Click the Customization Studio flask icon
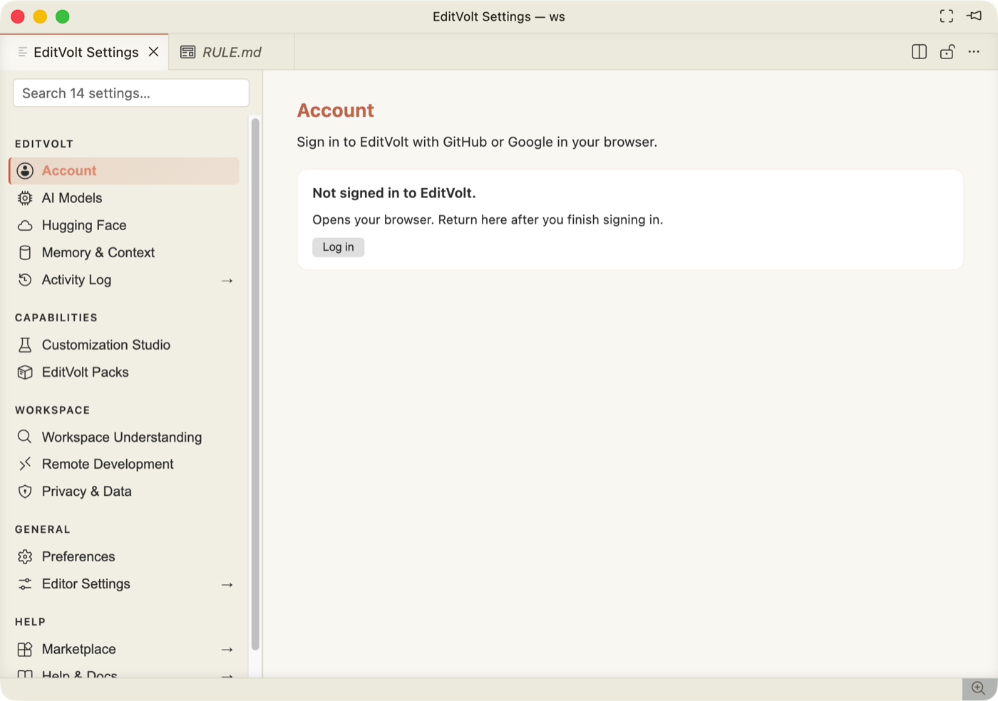998x701 pixels. pos(25,345)
